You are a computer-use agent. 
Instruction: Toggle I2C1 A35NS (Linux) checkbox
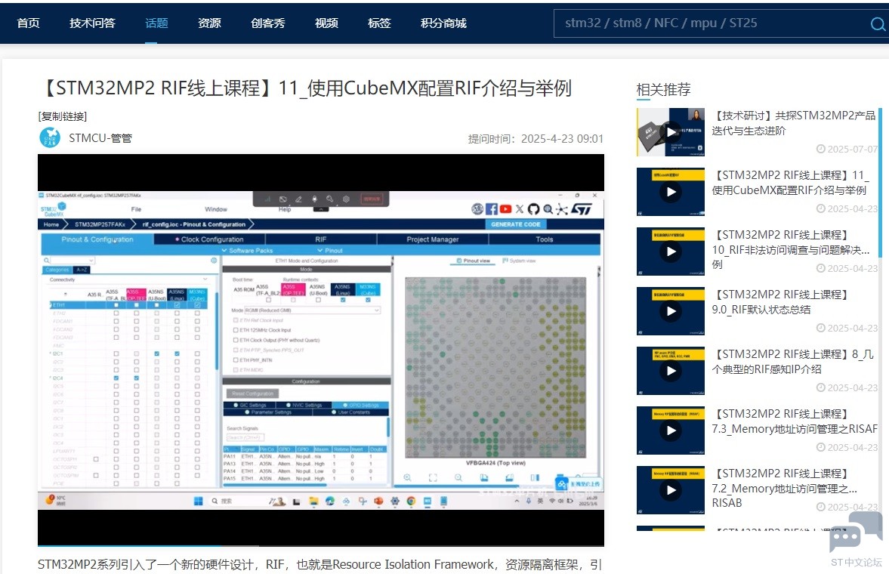click(177, 353)
